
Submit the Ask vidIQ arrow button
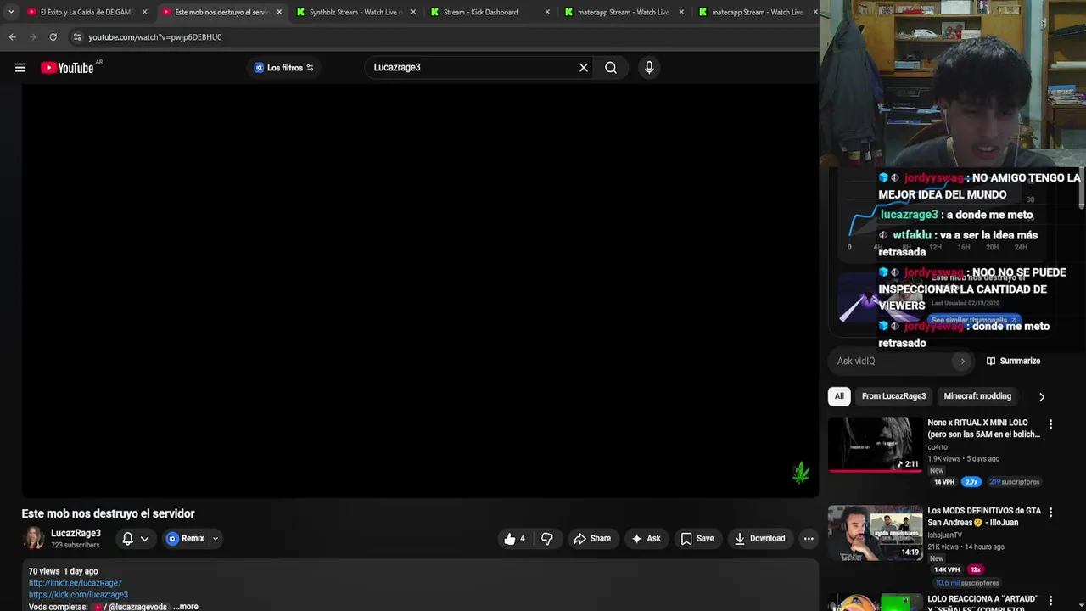point(962,362)
